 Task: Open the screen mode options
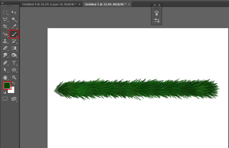[14, 99]
